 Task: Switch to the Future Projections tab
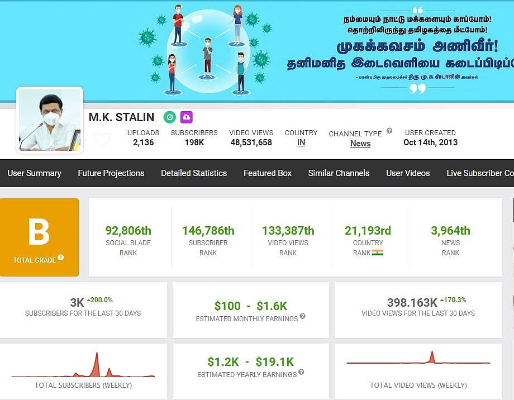pyautogui.click(x=111, y=173)
